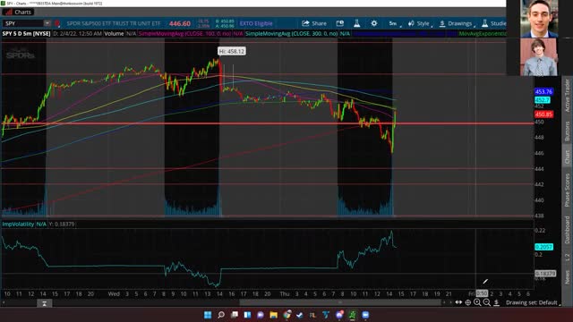Viewport: 573px width, 322px height.
Task: Select the crosshair pointer icon
Action: (467, 302)
